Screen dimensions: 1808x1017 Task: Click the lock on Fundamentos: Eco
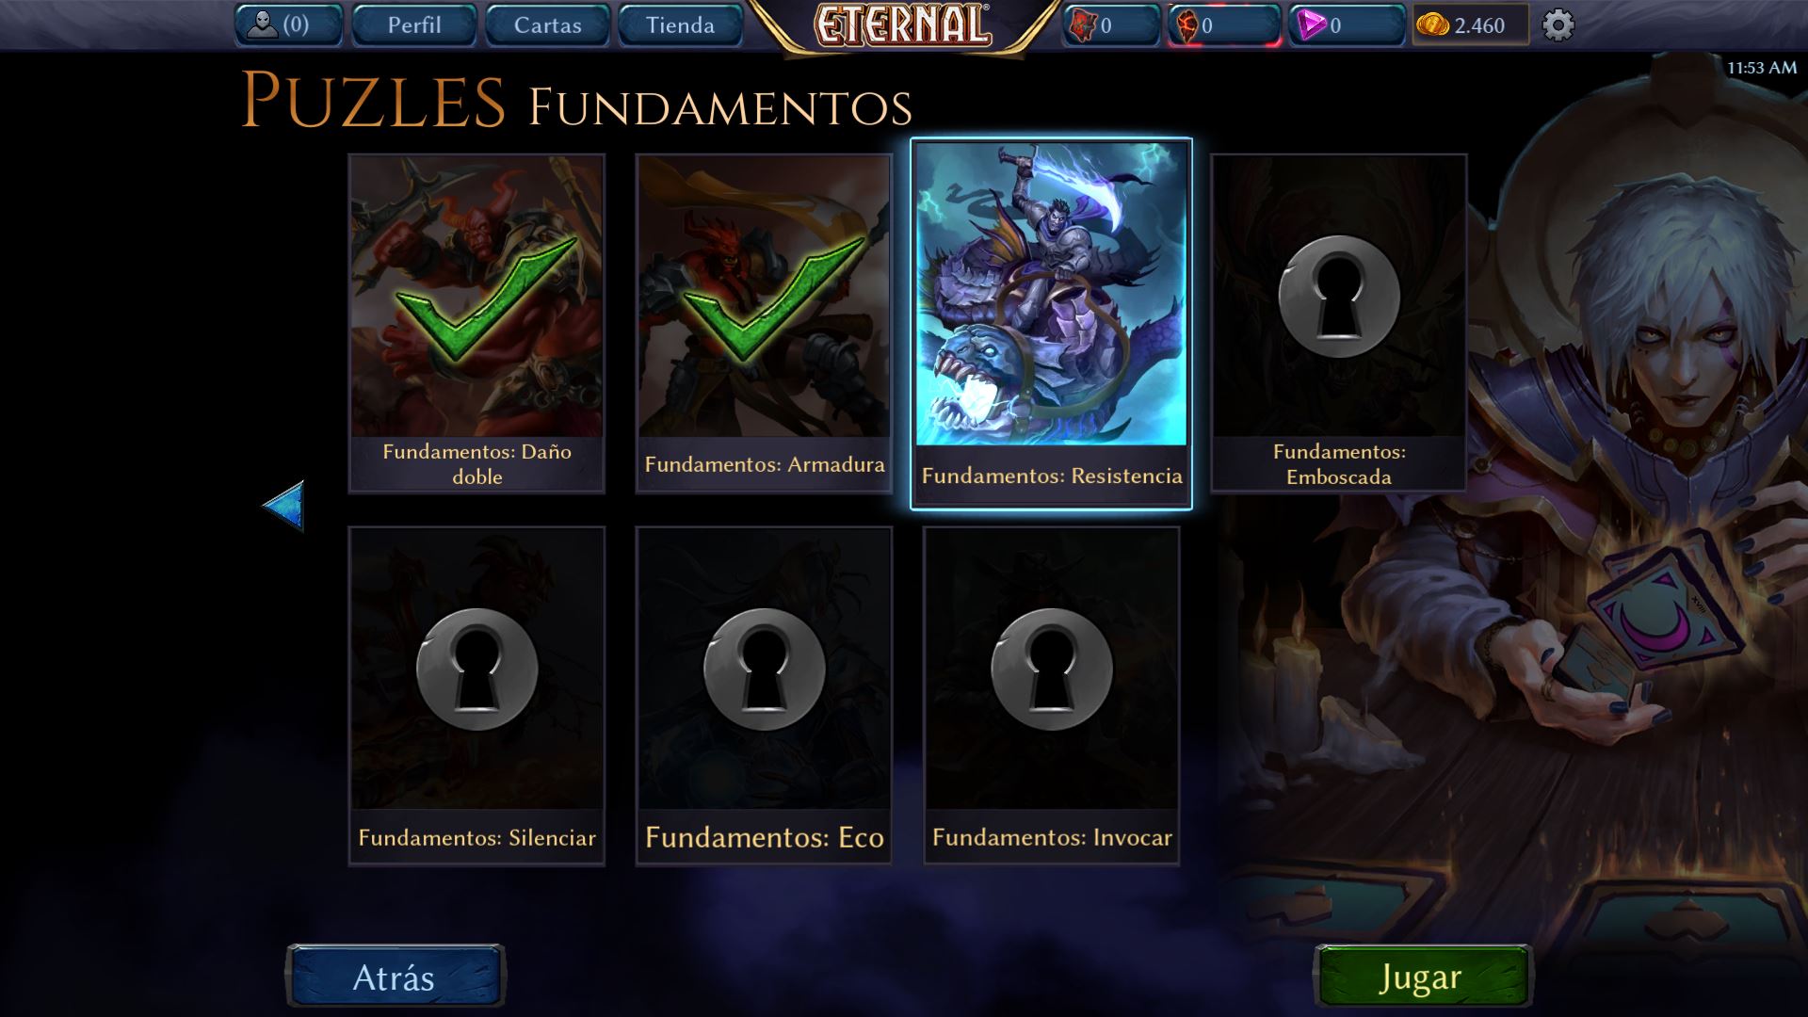(764, 670)
